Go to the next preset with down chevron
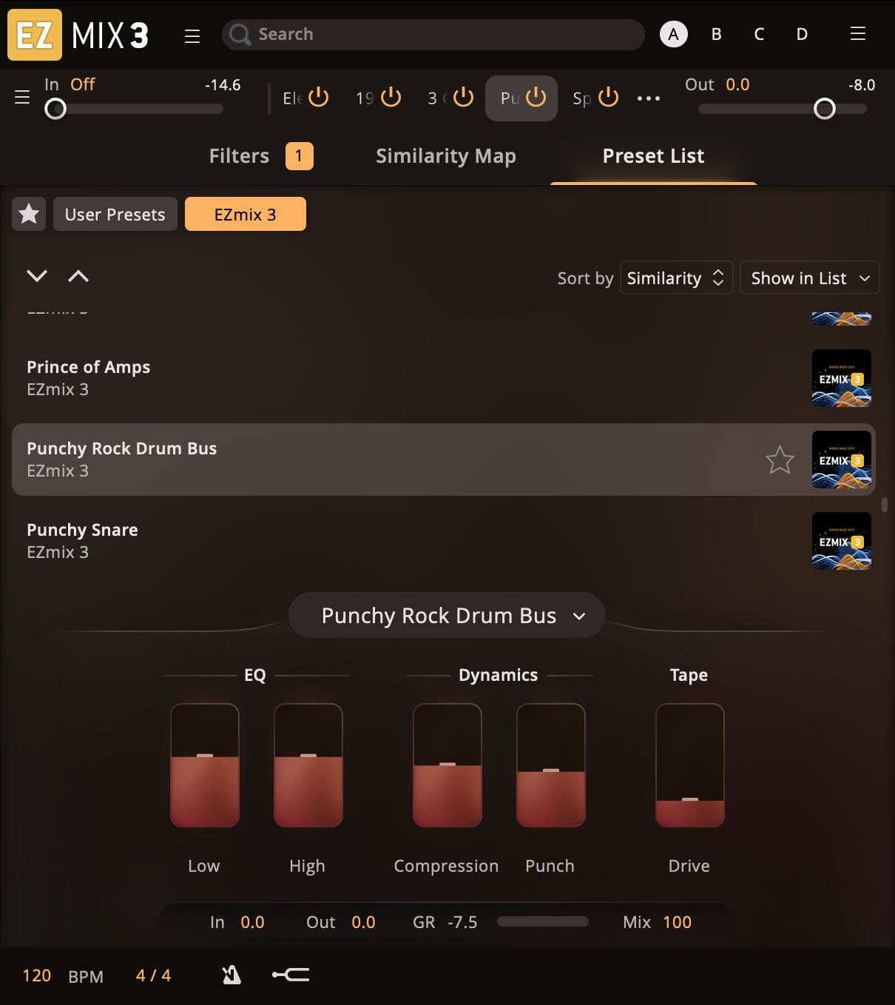The image size is (895, 1005). point(37,276)
